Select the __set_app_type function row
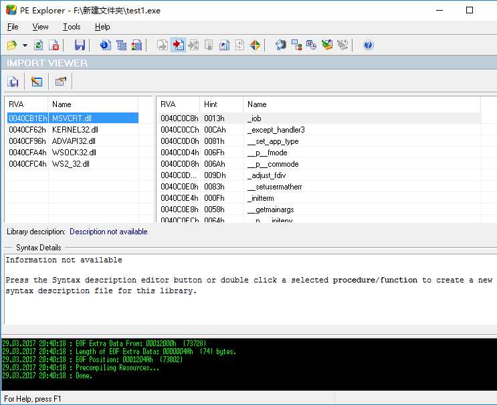The height and width of the screenshot is (405, 497). click(319, 141)
